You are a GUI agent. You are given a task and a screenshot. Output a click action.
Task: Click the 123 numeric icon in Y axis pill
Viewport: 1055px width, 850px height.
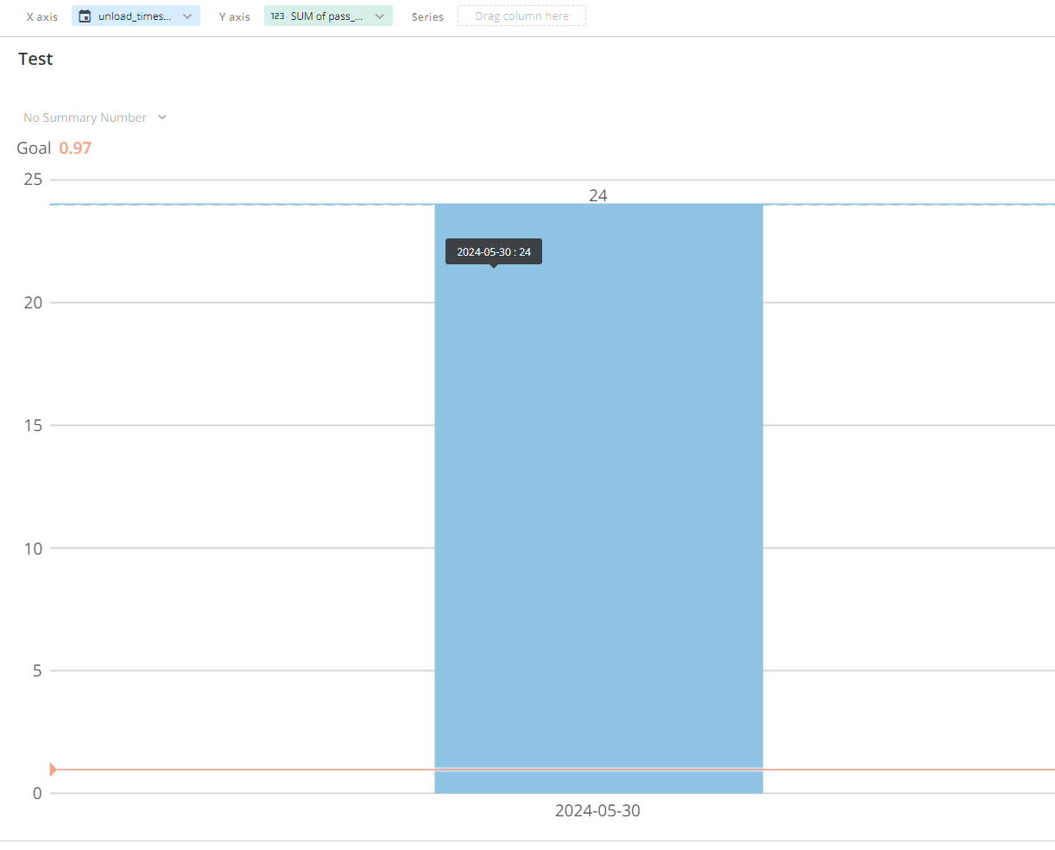tap(277, 16)
